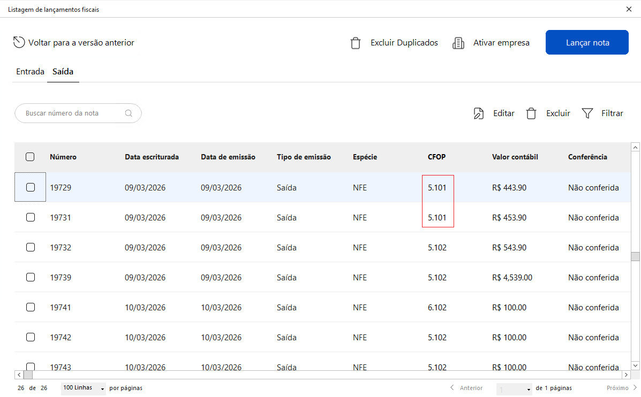This screenshot has width=641, height=397.
Task: Tick the checkbox for nota 19739
Action: coord(30,277)
